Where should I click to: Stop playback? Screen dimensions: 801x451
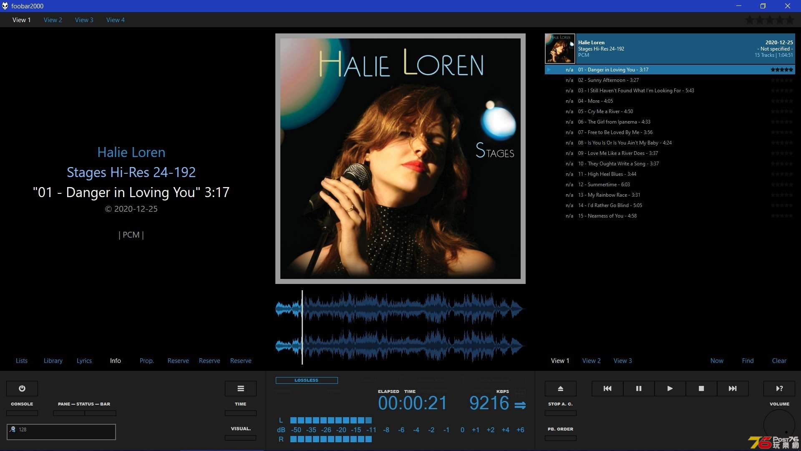click(x=701, y=388)
